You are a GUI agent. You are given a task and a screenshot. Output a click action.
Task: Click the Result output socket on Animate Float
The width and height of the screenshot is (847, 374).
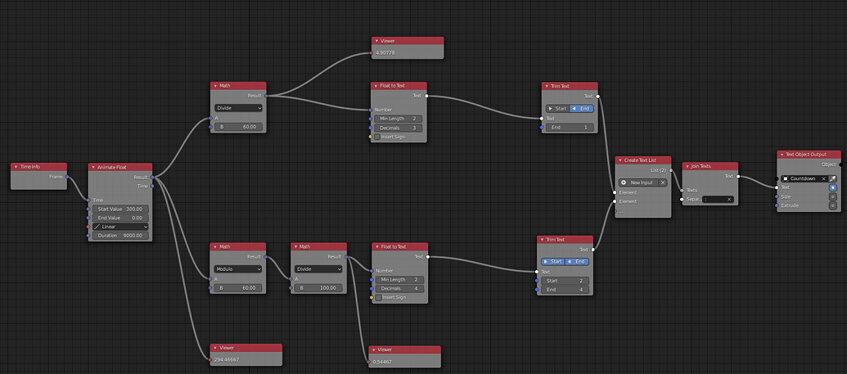[152, 177]
